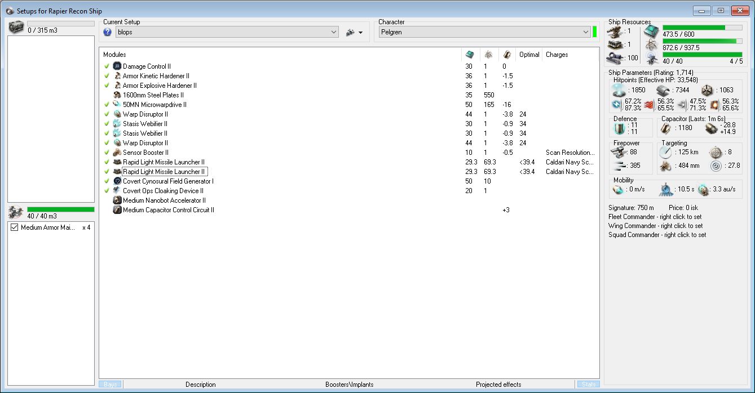Expand the ship icon dropdown arrow beside setup

pyautogui.click(x=360, y=33)
